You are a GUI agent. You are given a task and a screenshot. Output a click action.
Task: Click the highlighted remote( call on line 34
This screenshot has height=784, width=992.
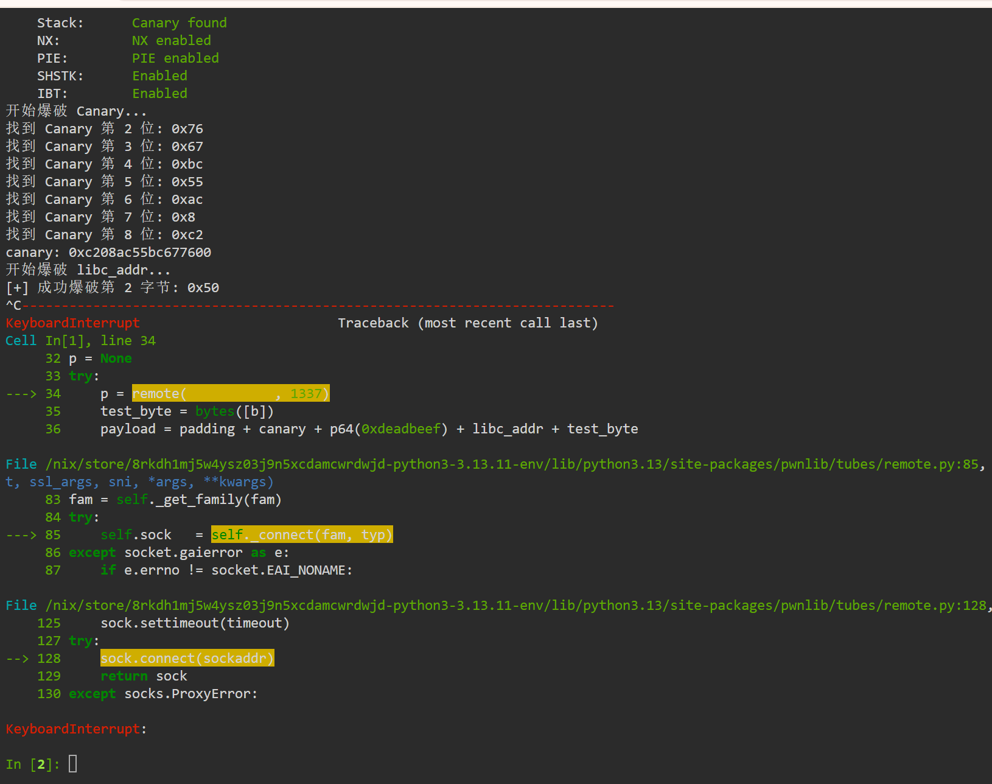231,394
